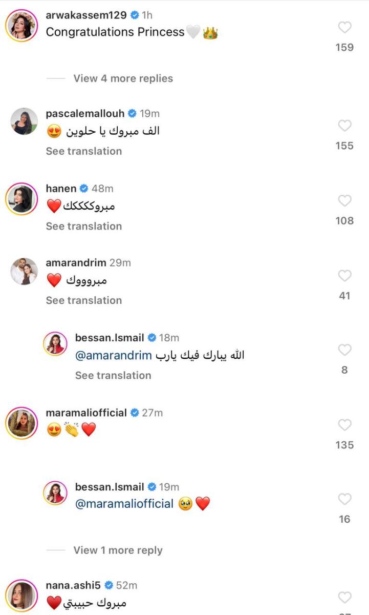
Task: Tap the @maramaliofficial mention link
Action: [124, 504]
